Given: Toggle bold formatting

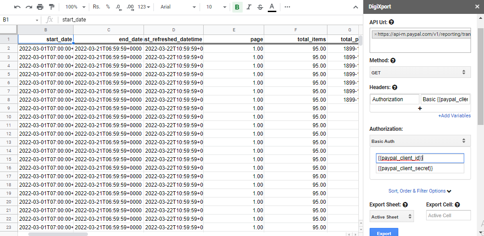Looking at the screenshot, I should point(237,7).
